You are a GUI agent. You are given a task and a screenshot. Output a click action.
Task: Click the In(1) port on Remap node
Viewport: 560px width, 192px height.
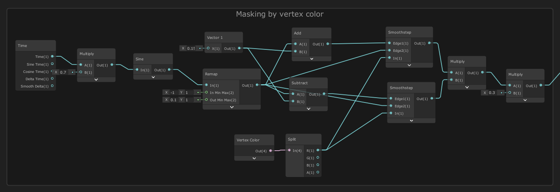pos(206,85)
